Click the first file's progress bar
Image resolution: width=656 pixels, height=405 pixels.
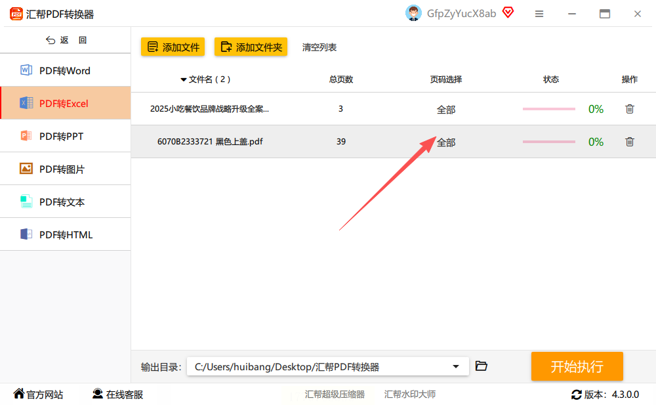pos(549,109)
